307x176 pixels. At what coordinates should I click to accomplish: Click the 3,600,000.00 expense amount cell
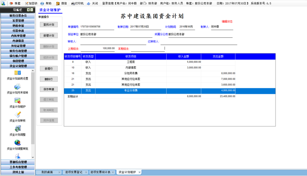[218, 85]
